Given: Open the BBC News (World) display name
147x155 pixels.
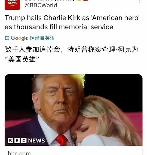Looking at the screenshot, I should point(50,1).
